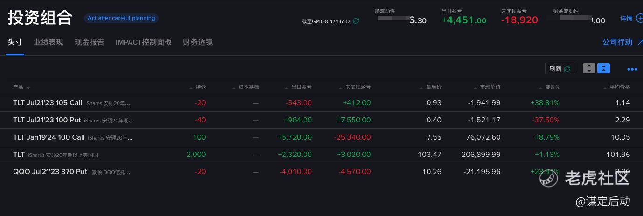This screenshot has height=216, width=643.
Task: Open 详情 details link
Action: pos(626,19)
